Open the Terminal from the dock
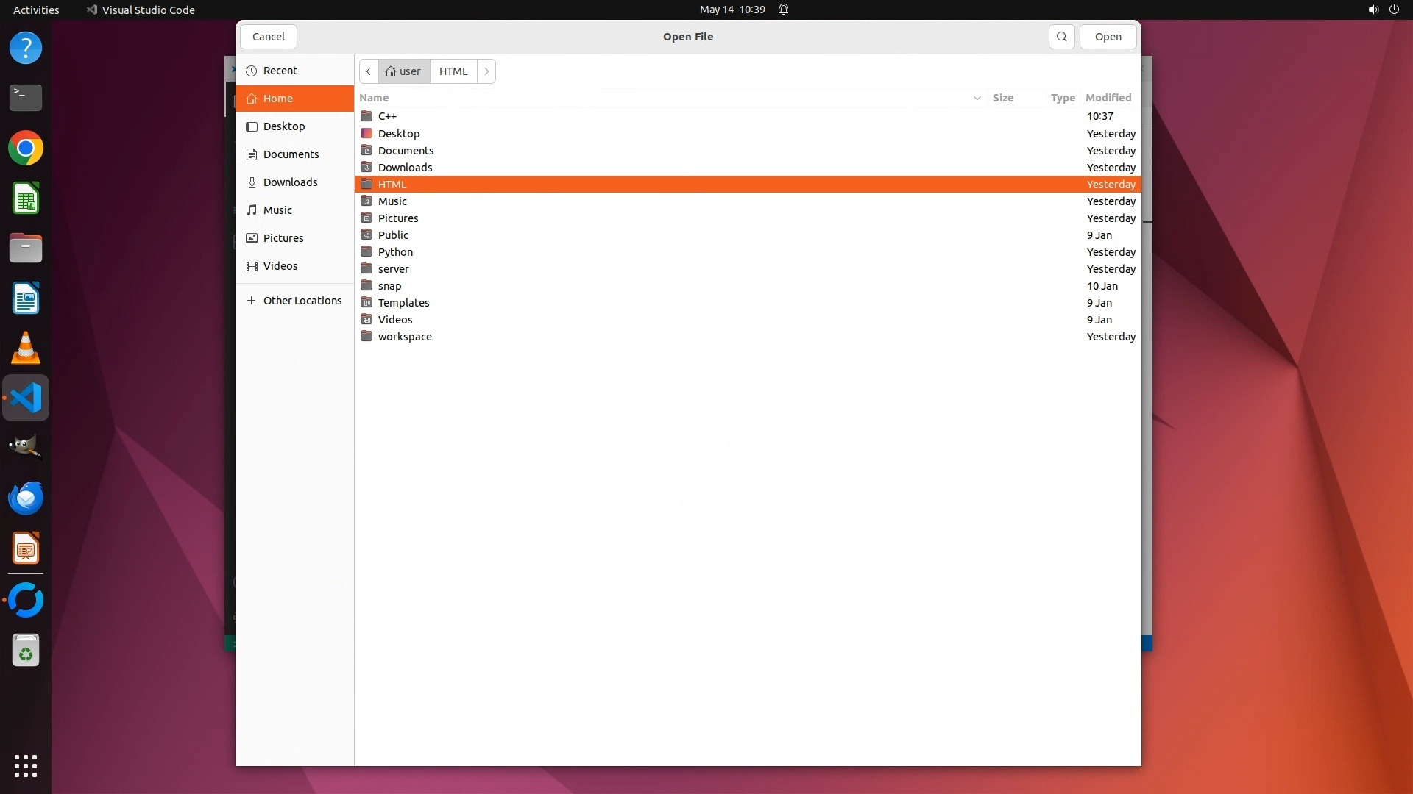Screen dimensions: 1413x794 click(x=26, y=98)
